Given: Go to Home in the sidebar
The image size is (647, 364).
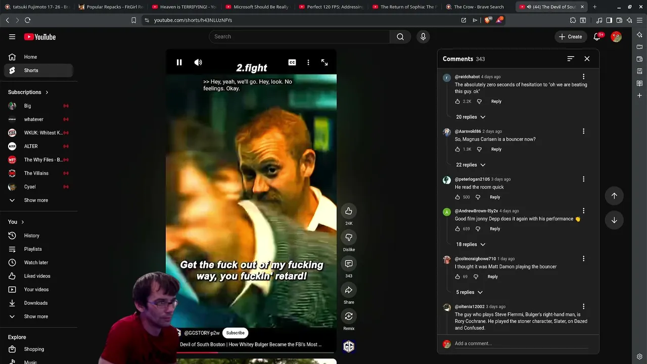Looking at the screenshot, I should pos(38,57).
